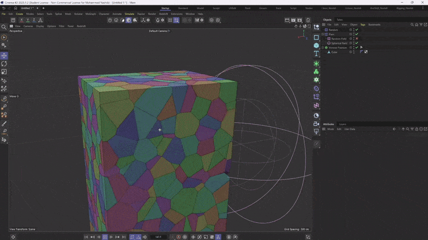428x240 pixels.
Task: Select the Move tool in left toolbar
Action: 4,56
